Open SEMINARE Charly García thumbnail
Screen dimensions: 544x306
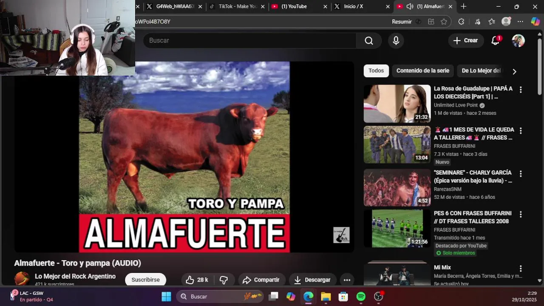397,188
